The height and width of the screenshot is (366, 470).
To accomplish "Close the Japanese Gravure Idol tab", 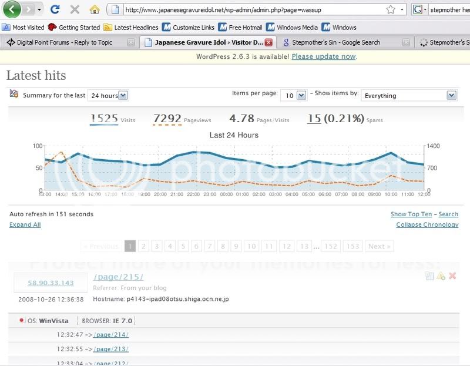I will pos(268,42).
